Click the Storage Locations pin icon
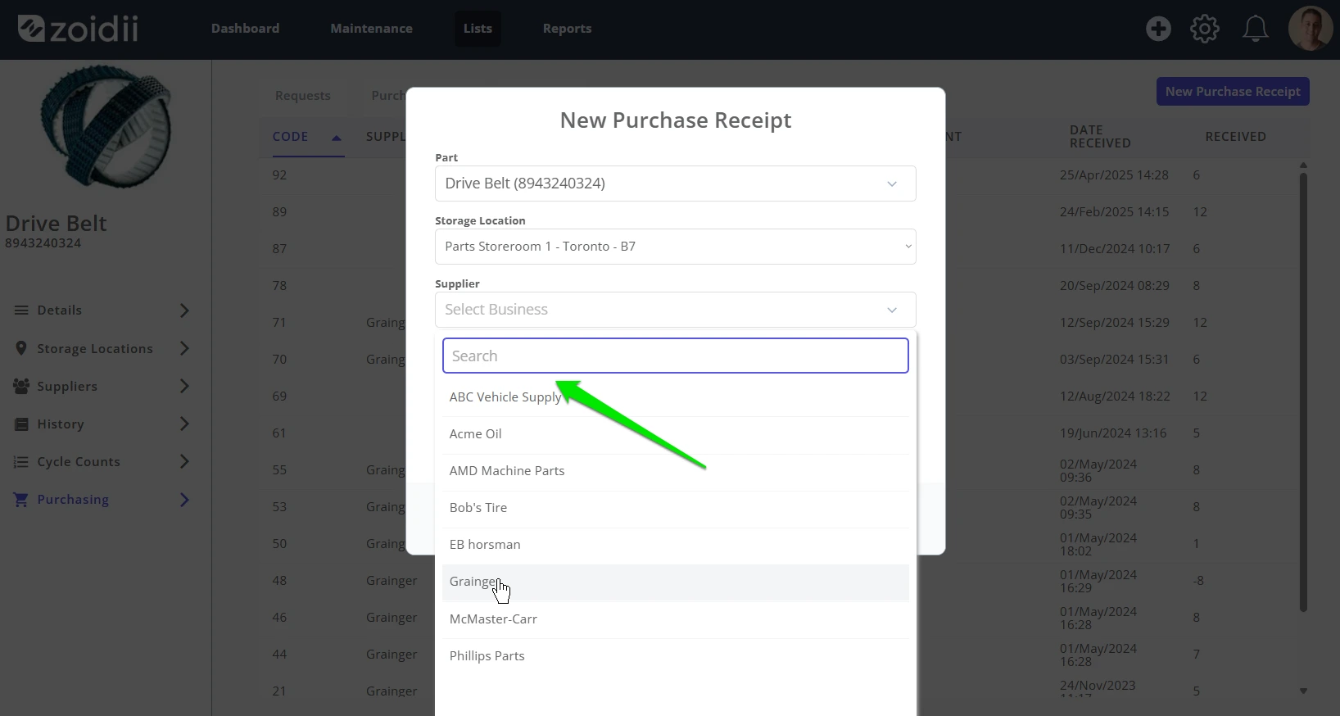The image size is (1340, 716). click(x=21, y=348)
